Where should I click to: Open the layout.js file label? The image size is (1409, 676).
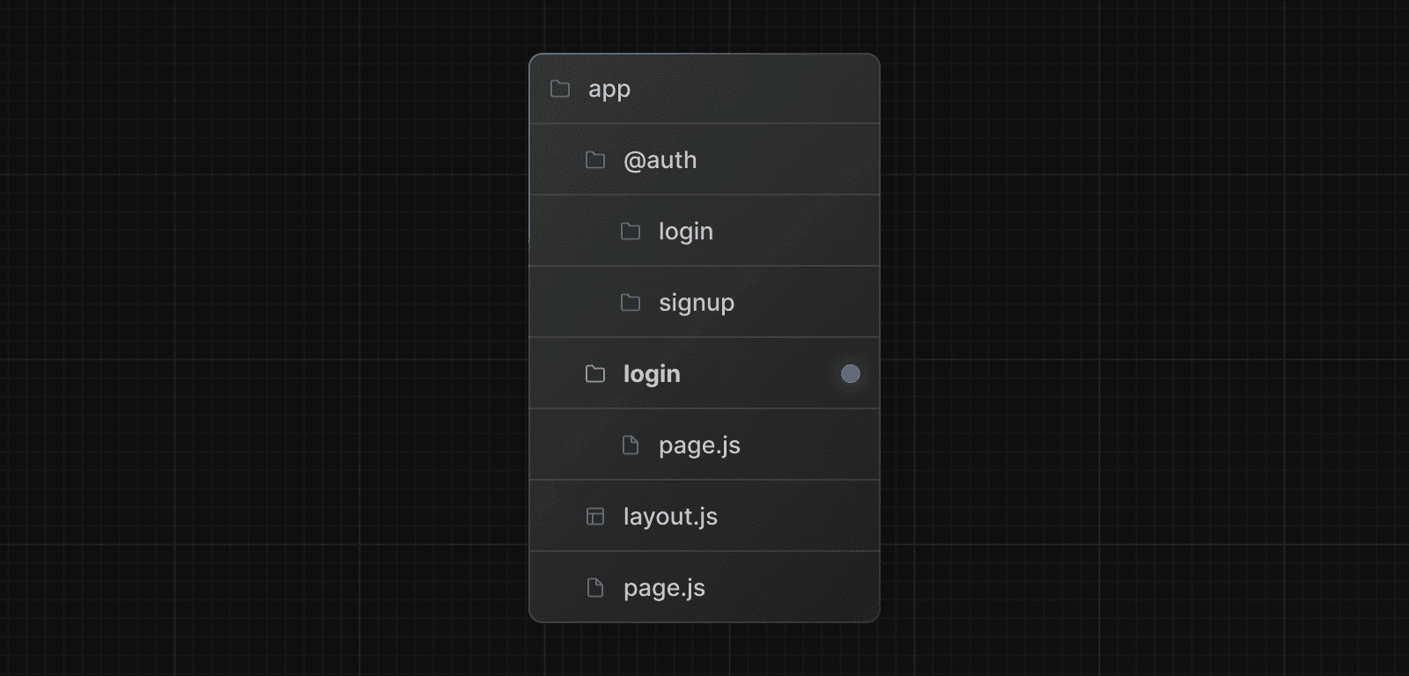click(670, 517)
